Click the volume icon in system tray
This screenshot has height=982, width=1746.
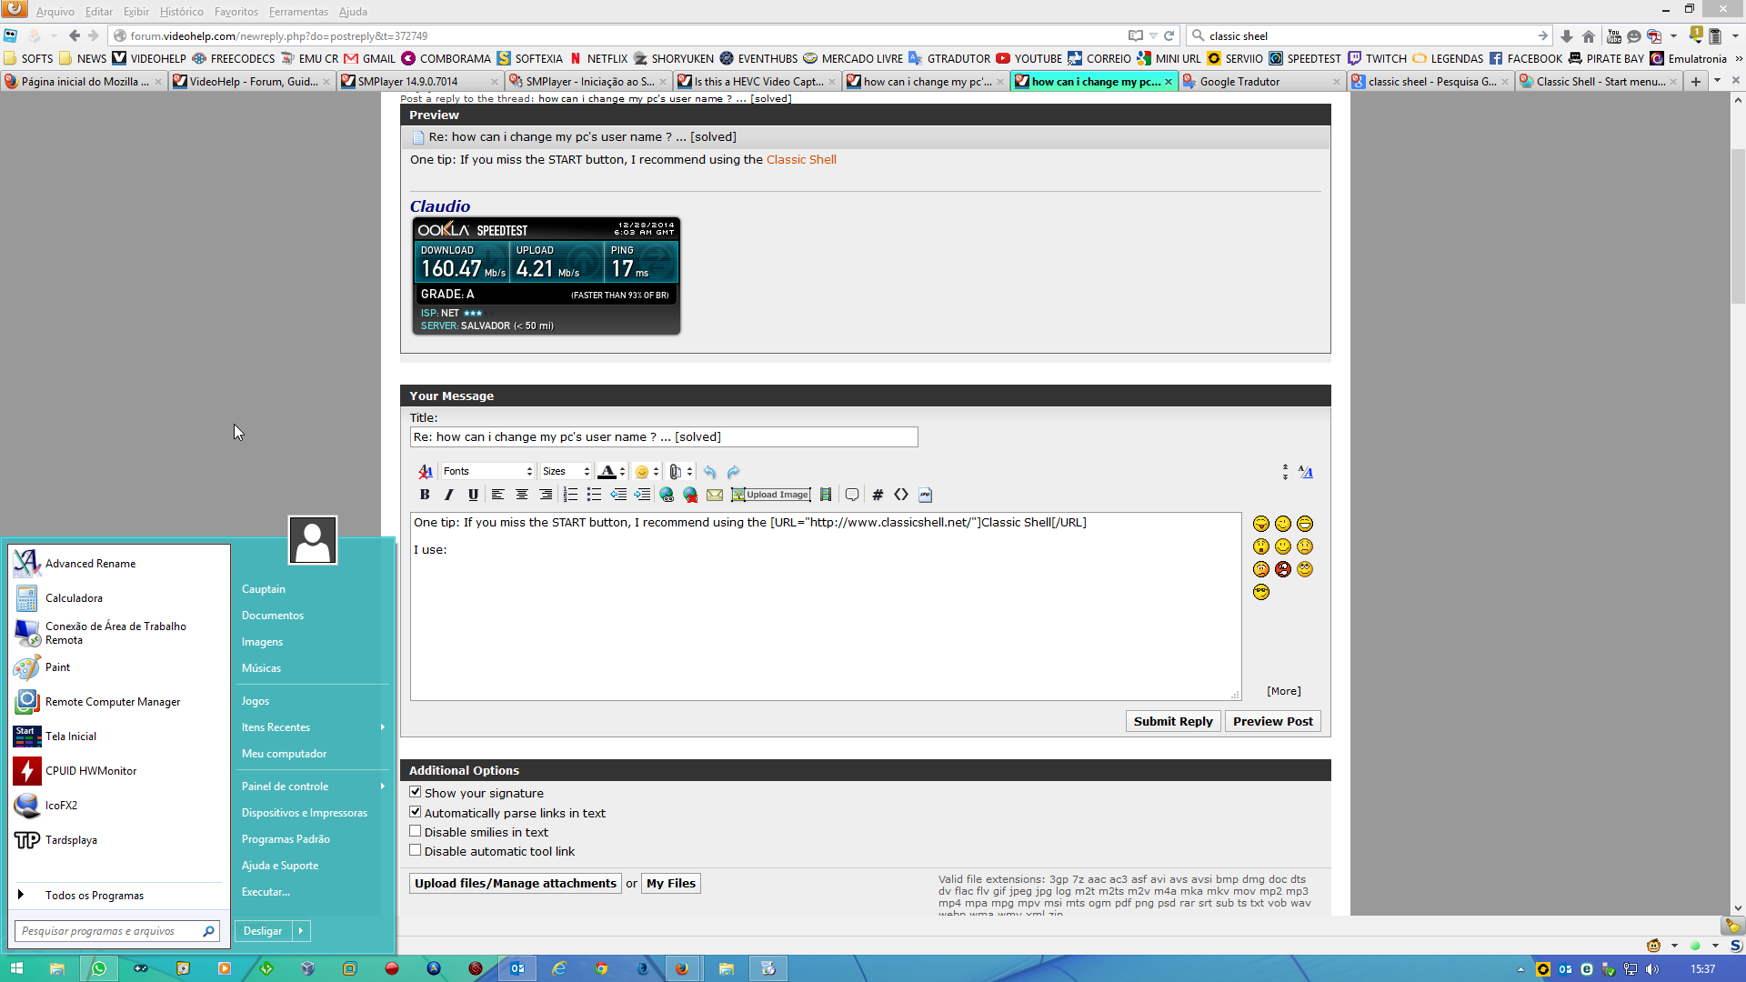(1652, 969)
